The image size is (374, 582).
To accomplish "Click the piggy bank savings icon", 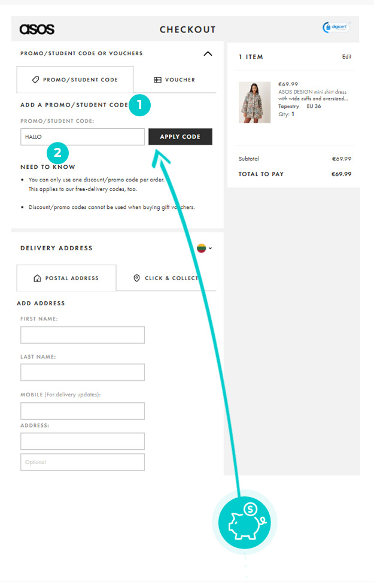I will (245, 522).
